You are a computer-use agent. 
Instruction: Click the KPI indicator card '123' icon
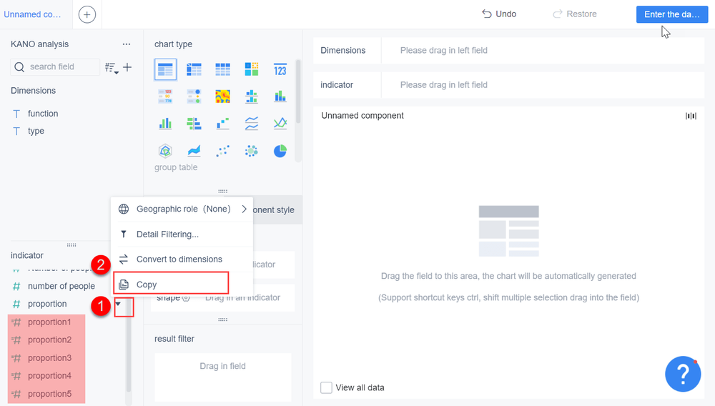[x=280, y=69]
